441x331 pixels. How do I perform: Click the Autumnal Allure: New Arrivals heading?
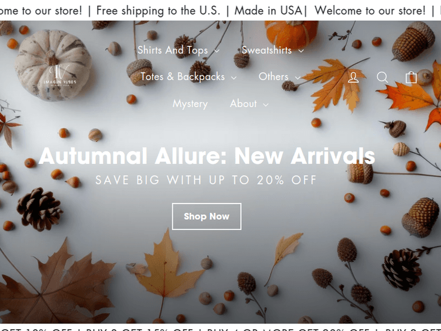click(207, 156)
